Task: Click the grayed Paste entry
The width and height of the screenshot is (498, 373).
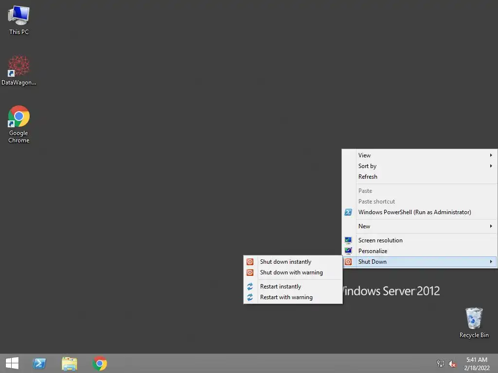Action: pyautogui.click(x=419, y=190)
